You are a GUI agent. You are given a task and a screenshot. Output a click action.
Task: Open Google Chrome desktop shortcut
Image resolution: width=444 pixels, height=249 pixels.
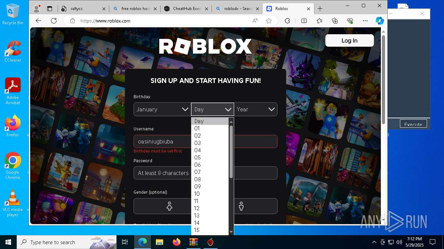(x=13, y=166)
